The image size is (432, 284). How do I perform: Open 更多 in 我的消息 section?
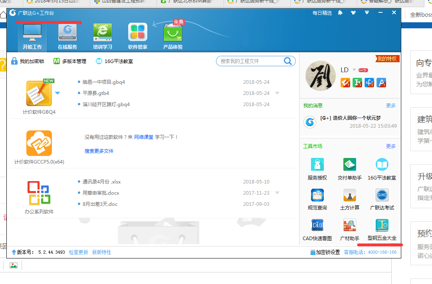pos(390,106)
